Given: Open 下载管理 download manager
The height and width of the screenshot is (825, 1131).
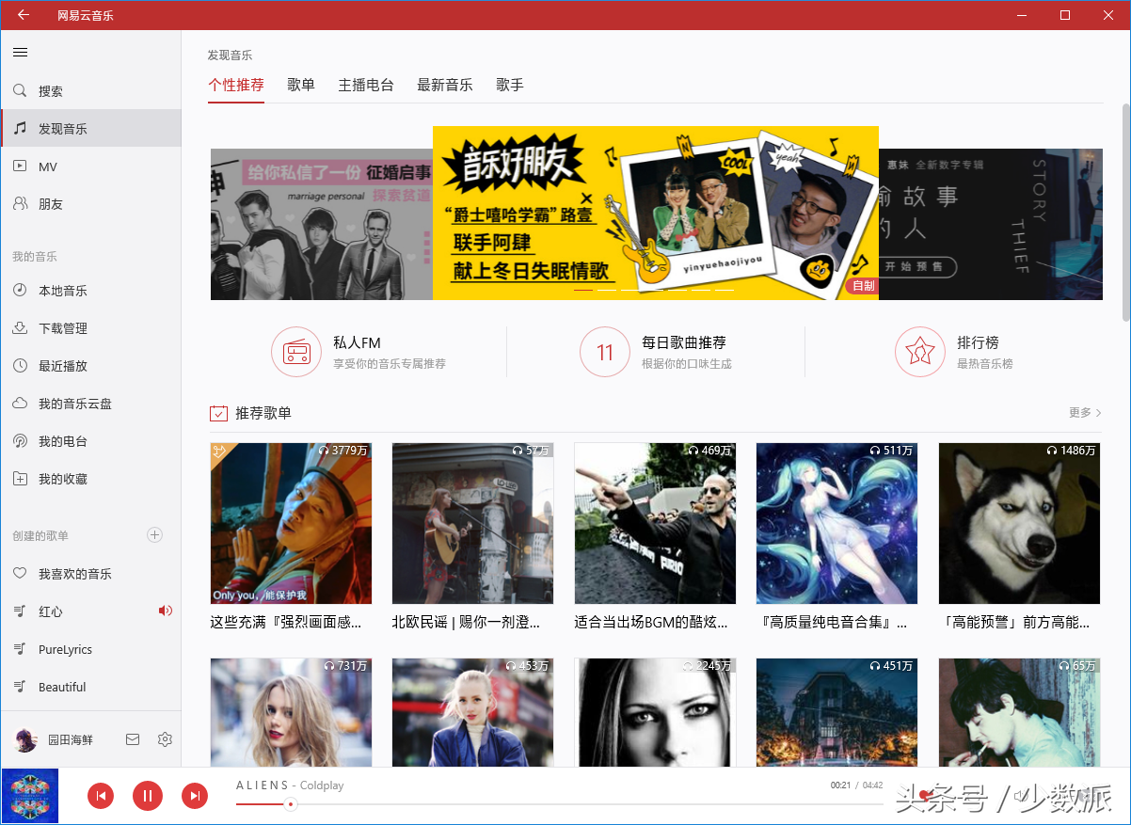Looking at the screenshot, I should click(90, 328).
